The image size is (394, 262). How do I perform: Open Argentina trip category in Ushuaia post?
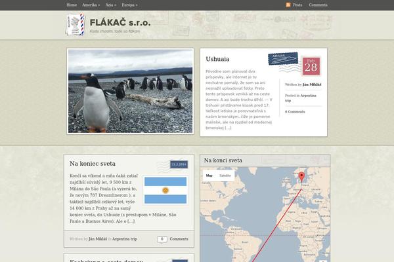coord(301,98)
